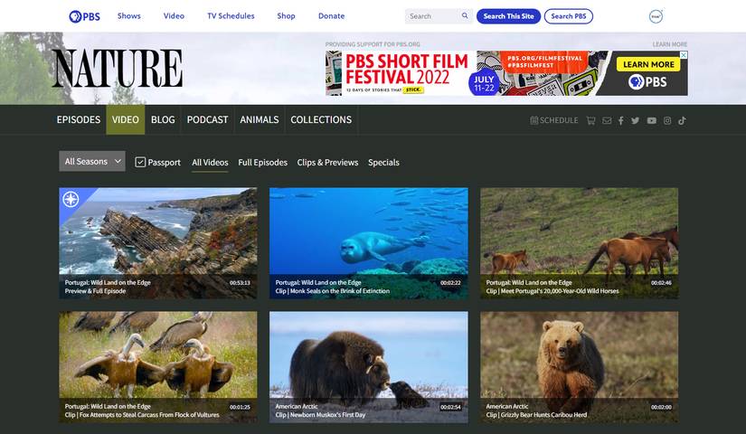746x434 pixels.
Task: Click the 00:53:13 duration on the Preview & Full Episode video
Action: pos(240,283)
